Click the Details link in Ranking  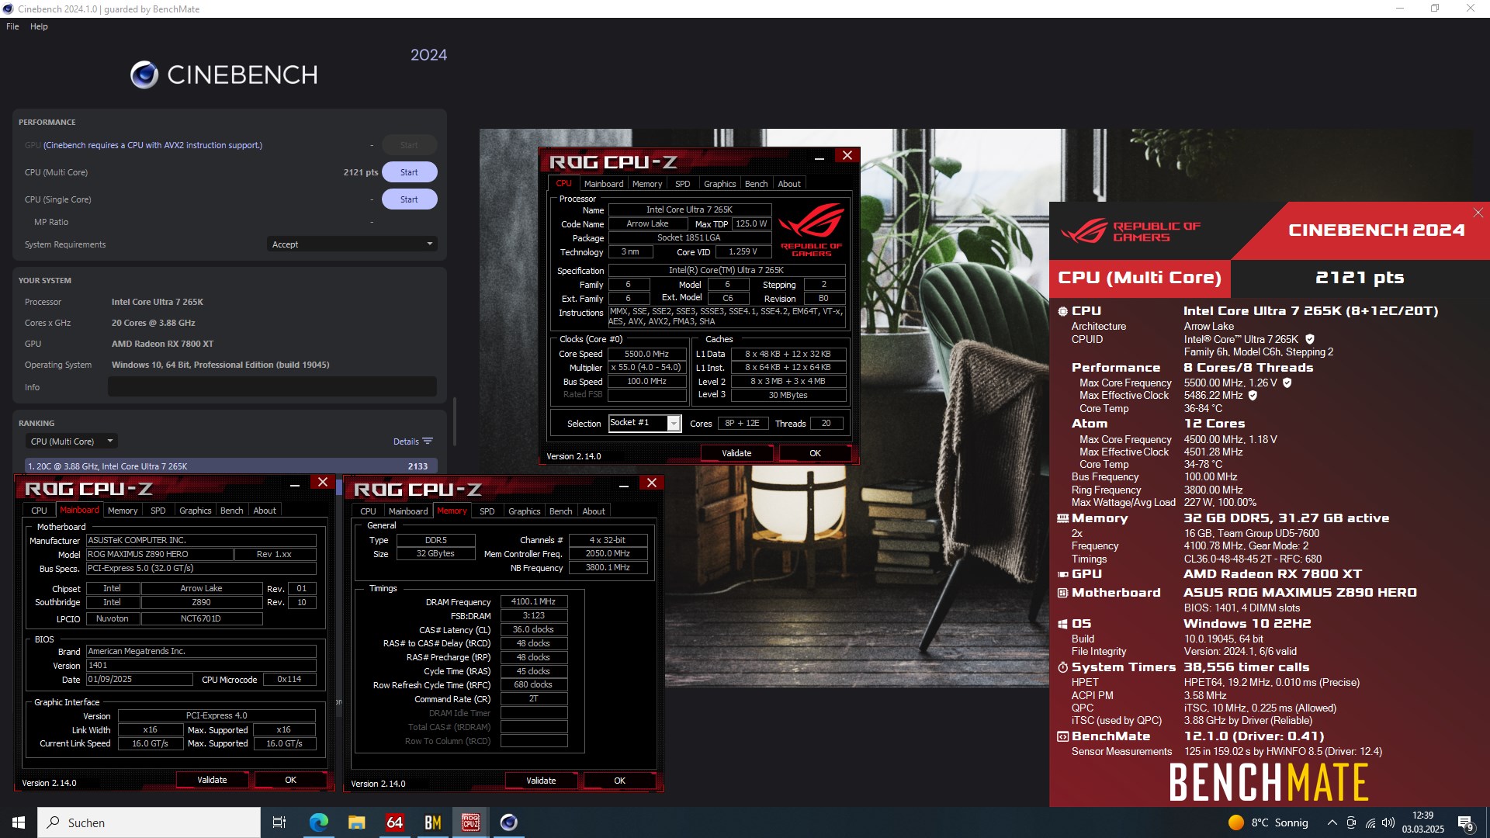point(406,442)
